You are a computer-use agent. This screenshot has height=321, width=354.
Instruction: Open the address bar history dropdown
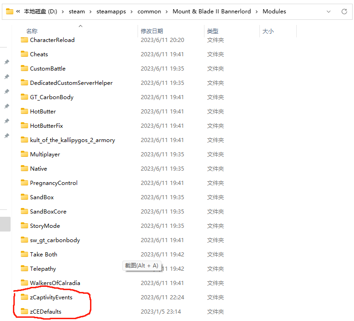click(x=329, y=12)
